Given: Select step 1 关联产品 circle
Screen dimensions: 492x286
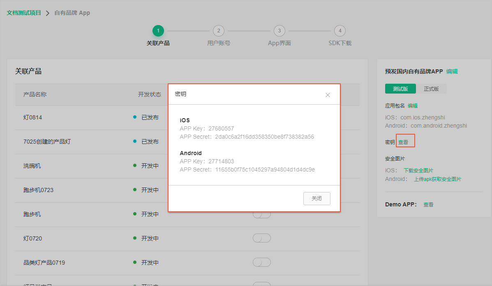Looking at the screenshot, I should [x=158, y=31].
